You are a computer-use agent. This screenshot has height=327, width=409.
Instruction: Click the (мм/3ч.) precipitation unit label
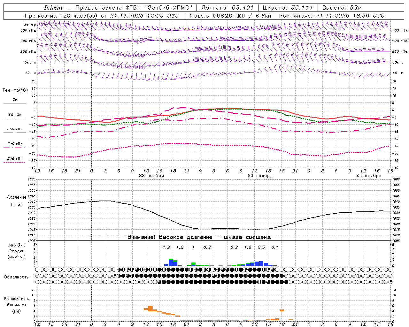click(x=16, y=245)
